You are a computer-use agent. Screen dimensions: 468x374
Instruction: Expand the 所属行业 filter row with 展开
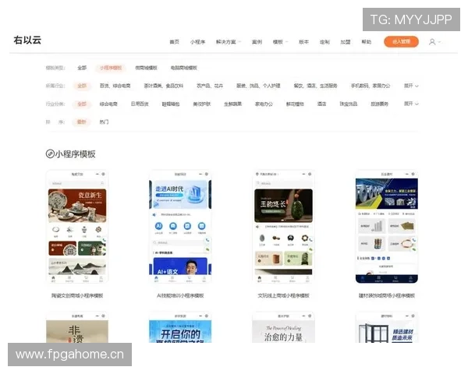[x=411, y=86]
